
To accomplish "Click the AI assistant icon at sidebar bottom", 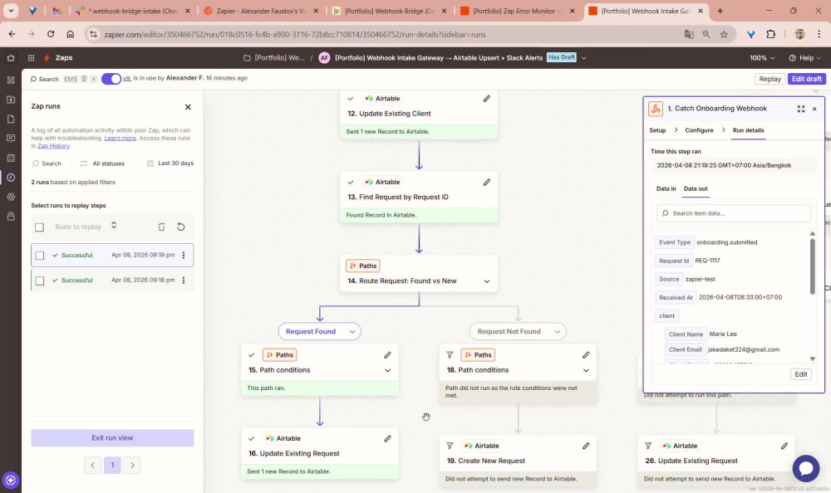I will 11,481.
